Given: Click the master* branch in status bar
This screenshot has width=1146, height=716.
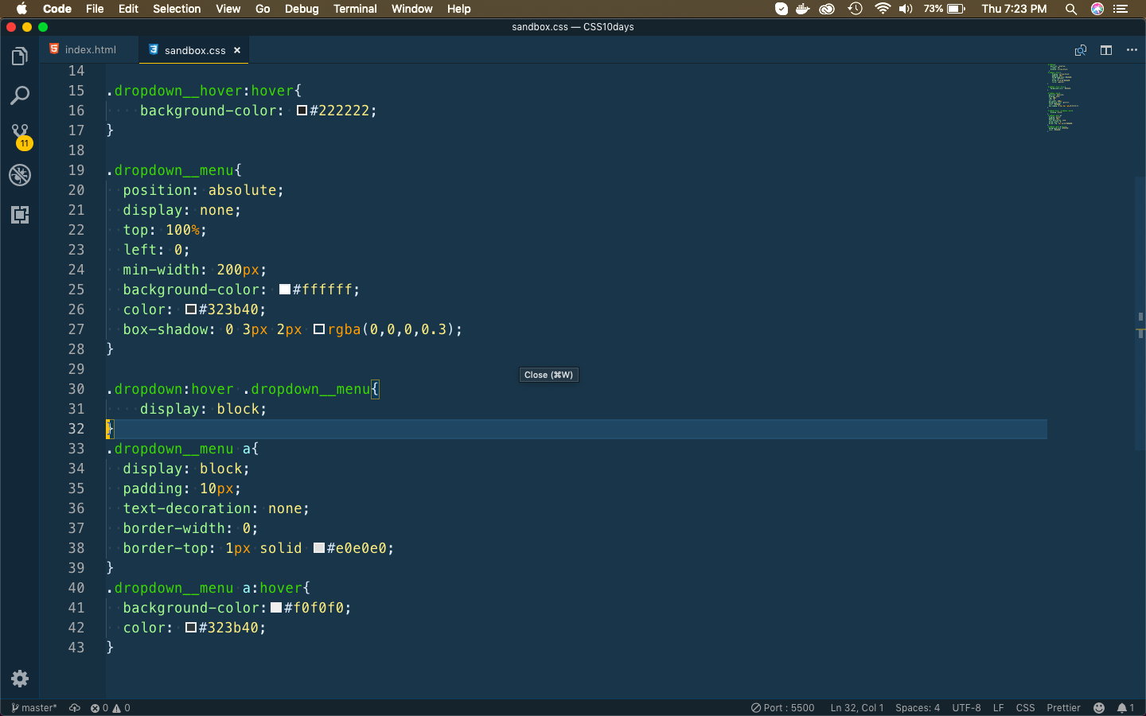Looking at the screenshot, I should (x=34, y=708).
